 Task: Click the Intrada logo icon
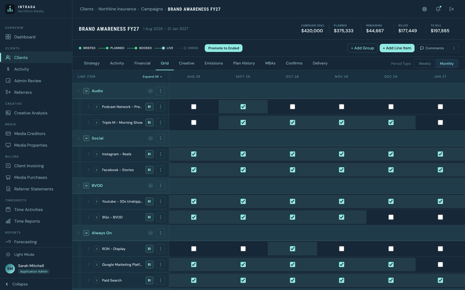[10, 9]
